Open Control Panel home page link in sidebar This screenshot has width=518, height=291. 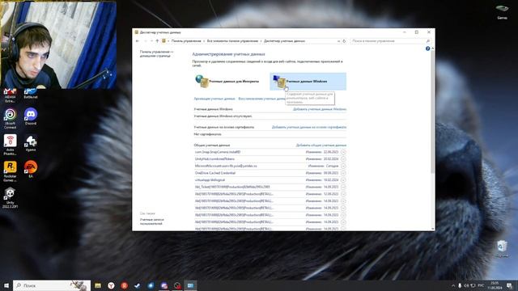[156, 54]
